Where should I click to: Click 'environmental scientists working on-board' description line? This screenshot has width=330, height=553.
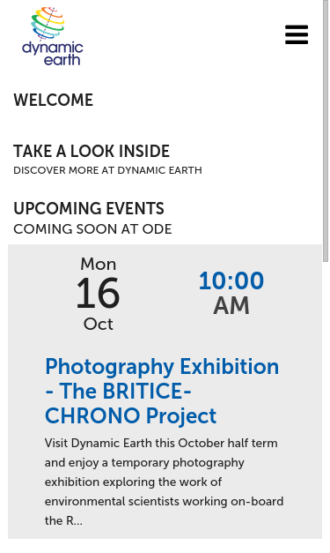tap(164, 502)
